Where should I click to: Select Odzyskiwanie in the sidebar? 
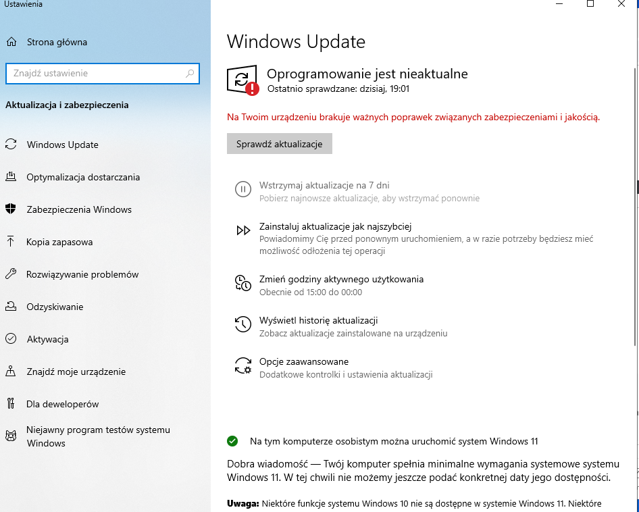point(55,307)
